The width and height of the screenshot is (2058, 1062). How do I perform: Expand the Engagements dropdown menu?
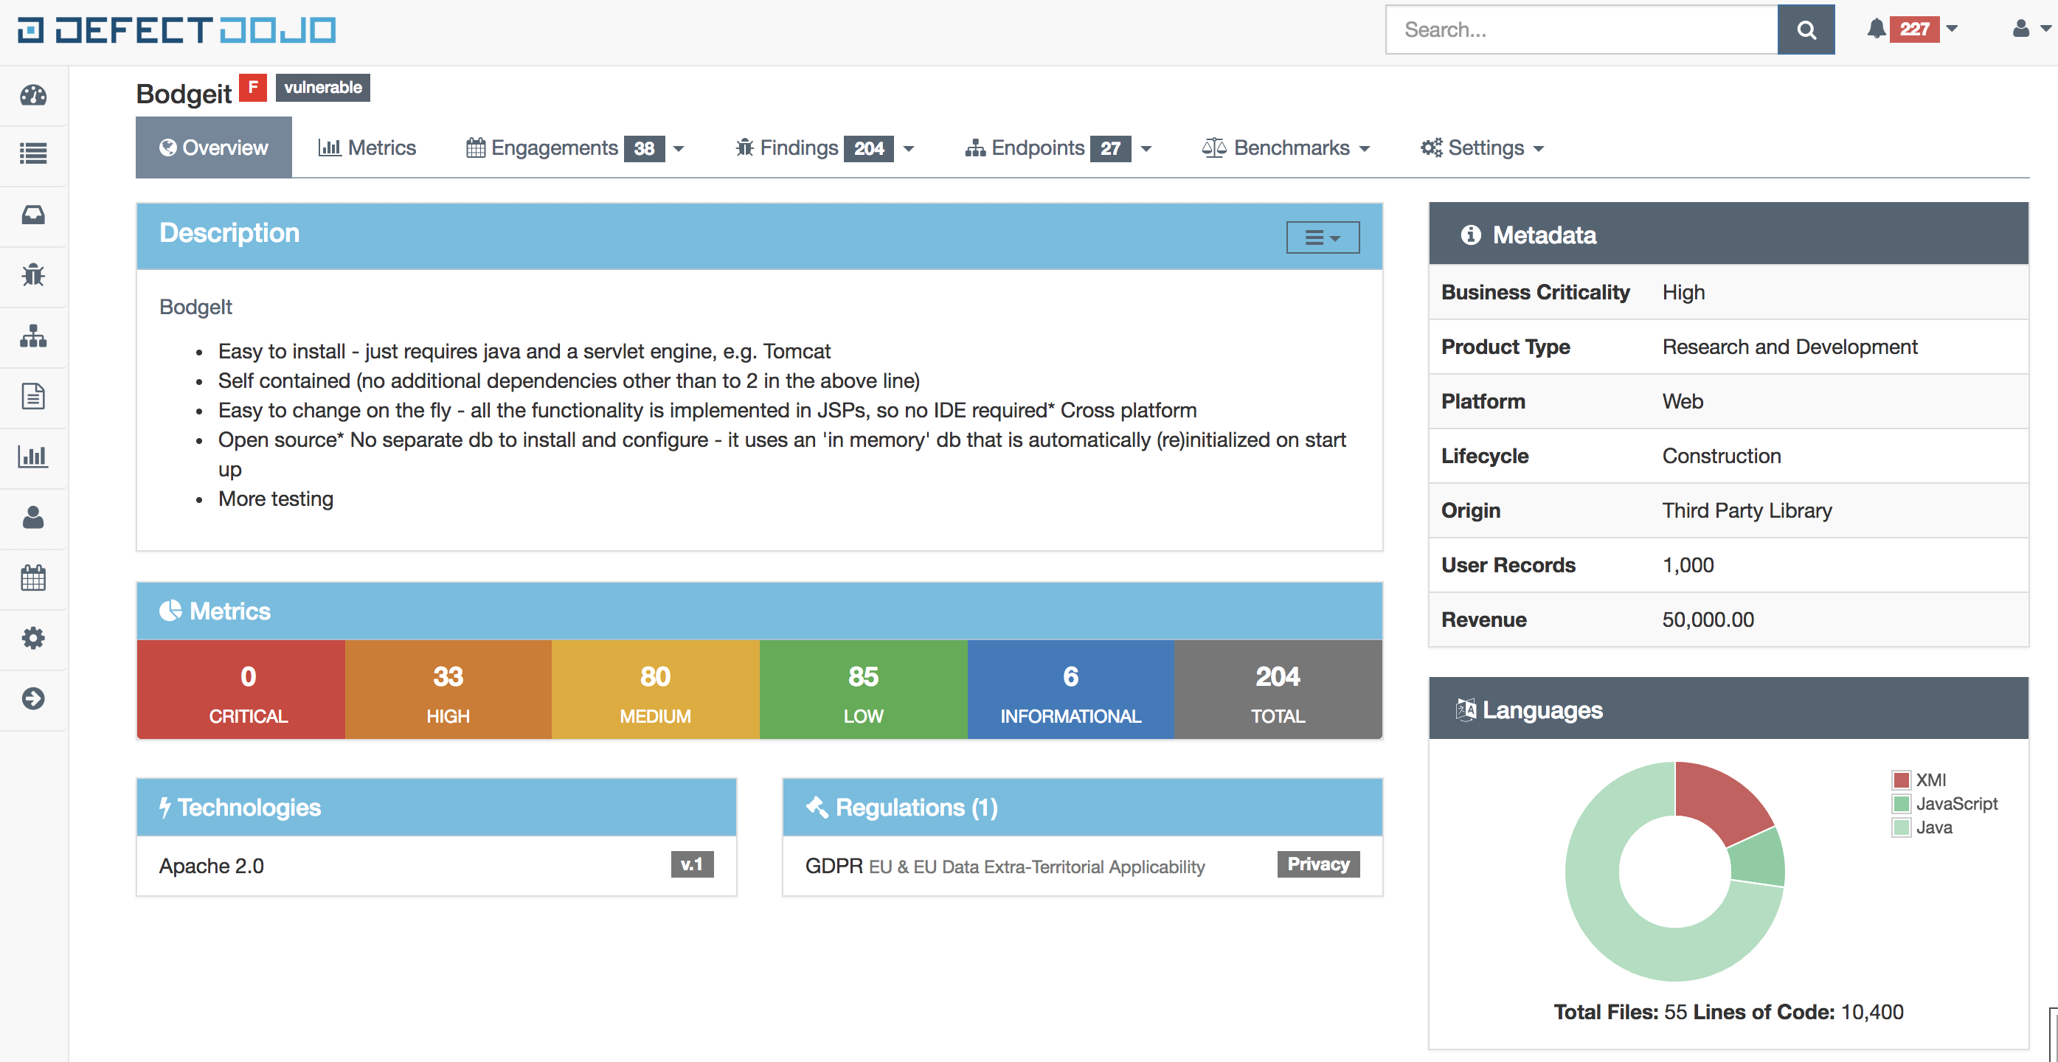(x=685, y=146)
